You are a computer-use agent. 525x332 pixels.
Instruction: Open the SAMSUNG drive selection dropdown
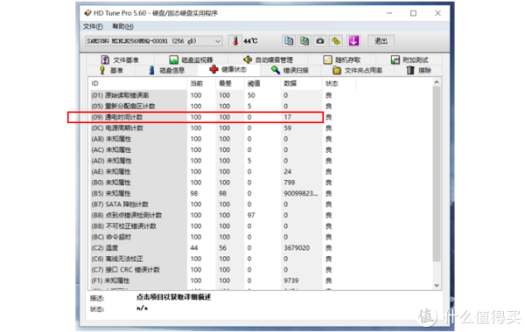point(153,41)
